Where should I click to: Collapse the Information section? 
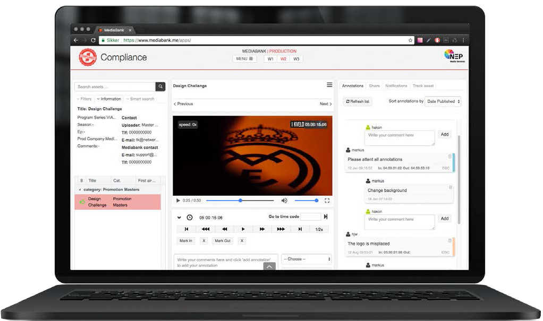(109, 99)
